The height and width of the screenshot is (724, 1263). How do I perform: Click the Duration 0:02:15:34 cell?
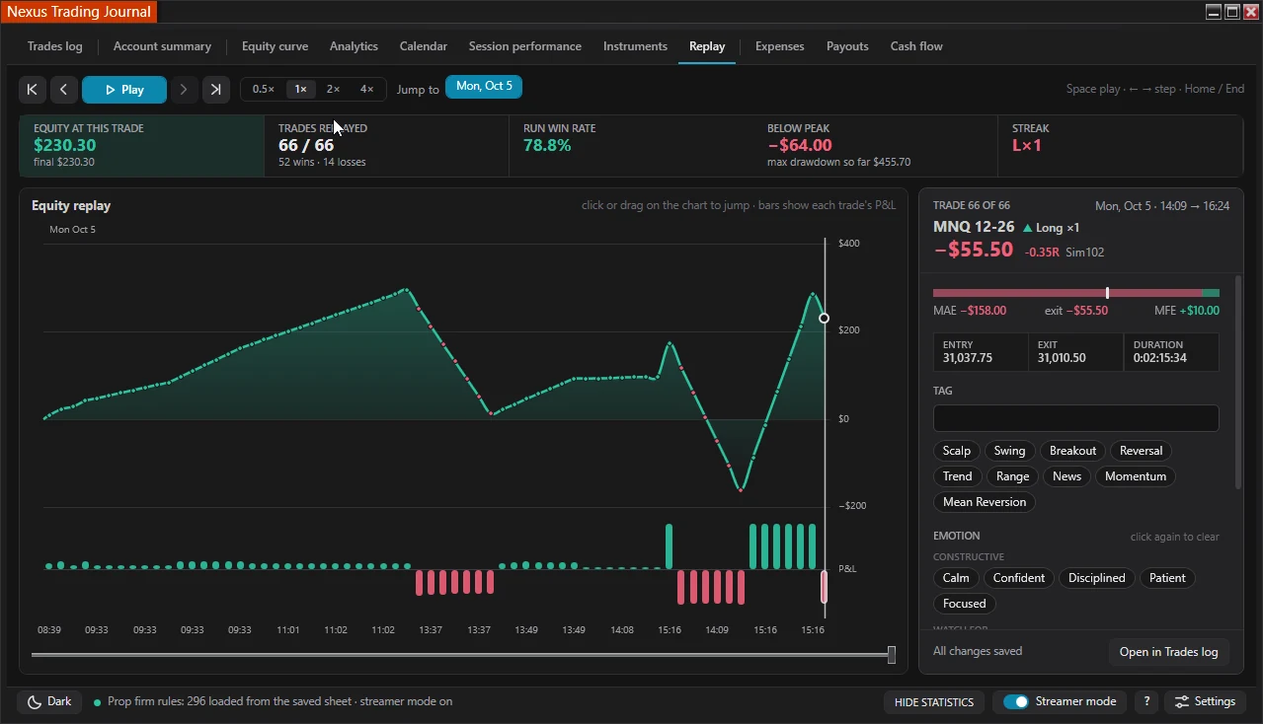[1171, 352]
